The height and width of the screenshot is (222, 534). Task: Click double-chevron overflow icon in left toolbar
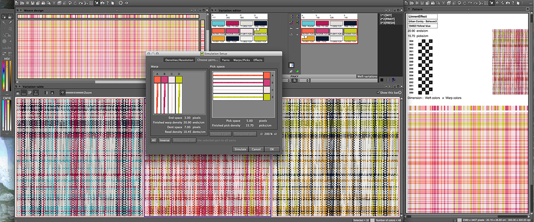coord(126,3)
